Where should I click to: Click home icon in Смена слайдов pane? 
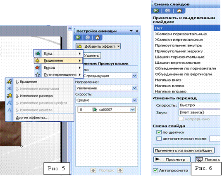[179, 11]
